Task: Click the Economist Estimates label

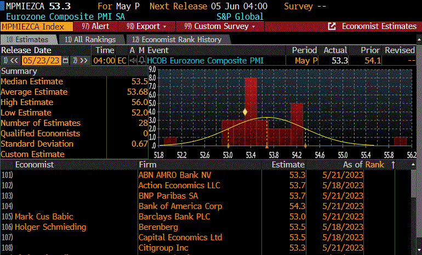Action: [x=379, y=26]
